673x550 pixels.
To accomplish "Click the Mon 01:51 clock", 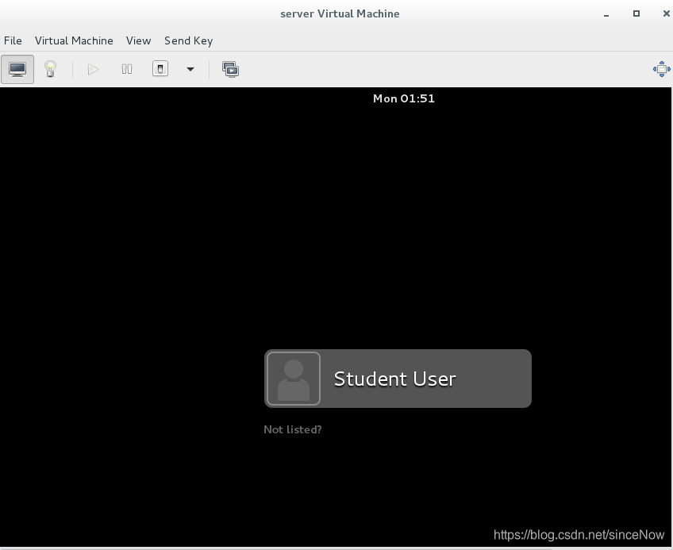I will [x=404, y=98].
